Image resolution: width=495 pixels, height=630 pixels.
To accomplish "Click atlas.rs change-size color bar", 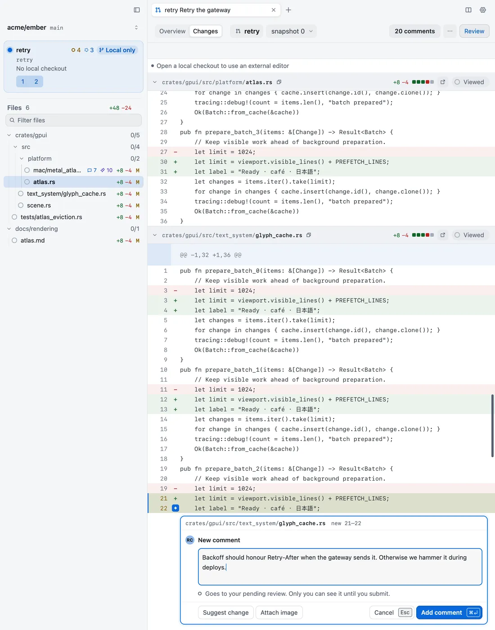I will tap(423, 82).
